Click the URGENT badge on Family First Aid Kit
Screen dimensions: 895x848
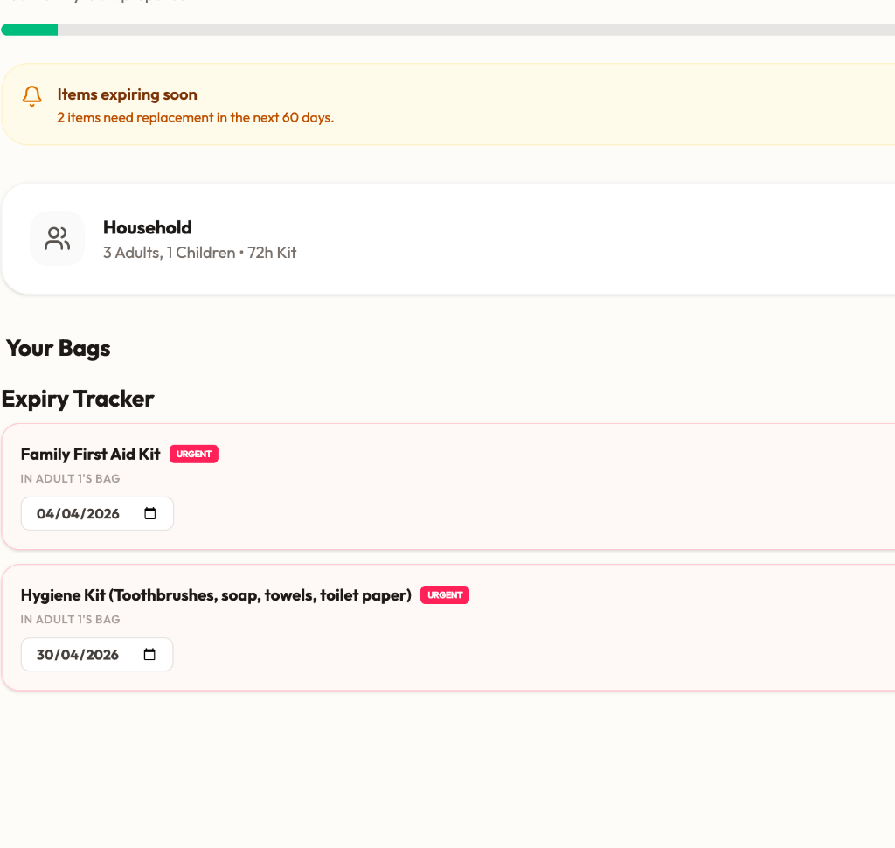pos(194,455)
